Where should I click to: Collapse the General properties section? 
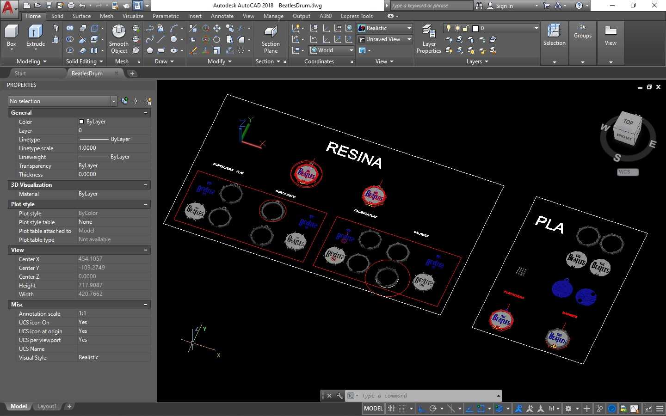(x=146, y=113)
